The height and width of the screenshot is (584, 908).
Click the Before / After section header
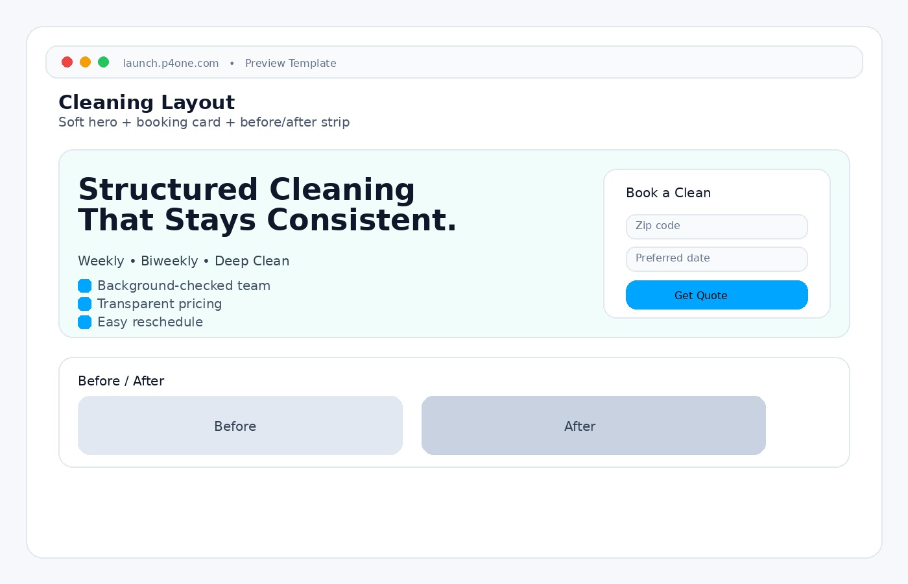coord(121,381)
